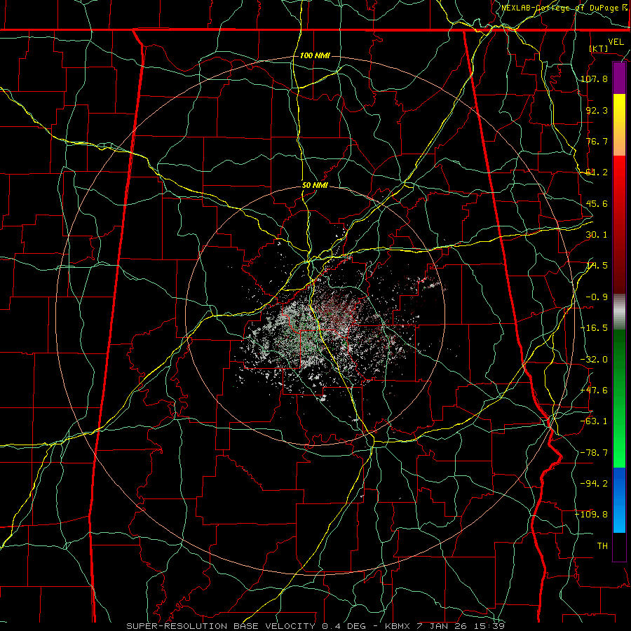631x631 pixels.
Task: Click the -0.9 velocity scale value
Action: (597, 297)
